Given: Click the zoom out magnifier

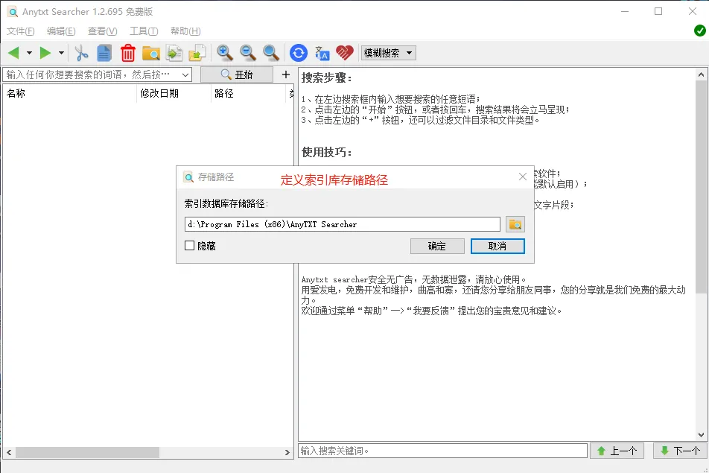Looking at the screenshot, I should pyautogui.click(x=248, y=53).
